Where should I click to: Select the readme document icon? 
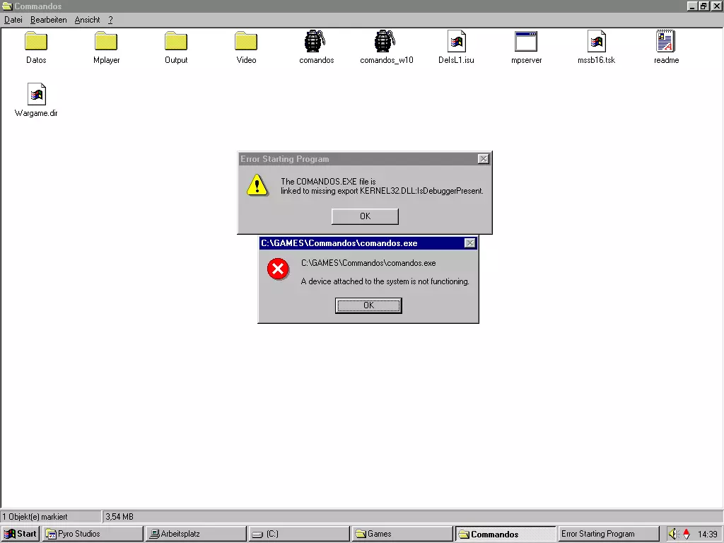(x=666, y=41)
